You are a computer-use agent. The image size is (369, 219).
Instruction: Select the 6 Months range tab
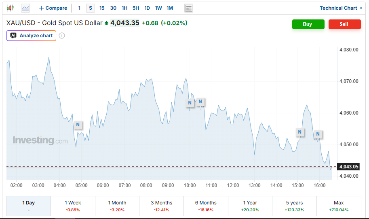[x=206, y=206]
